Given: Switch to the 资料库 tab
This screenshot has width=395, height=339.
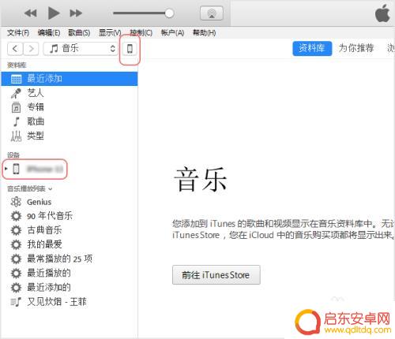Looking at the screenshot, I should click(x=312, y=48).
